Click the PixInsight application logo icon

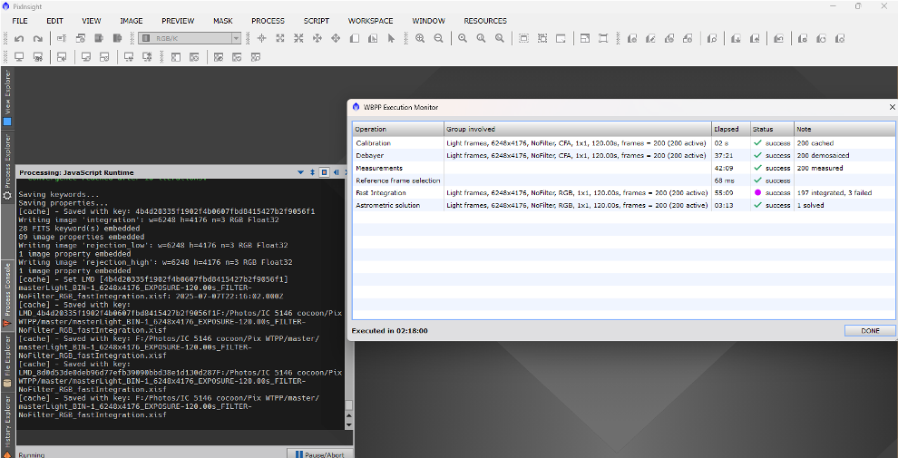(7, 5)
